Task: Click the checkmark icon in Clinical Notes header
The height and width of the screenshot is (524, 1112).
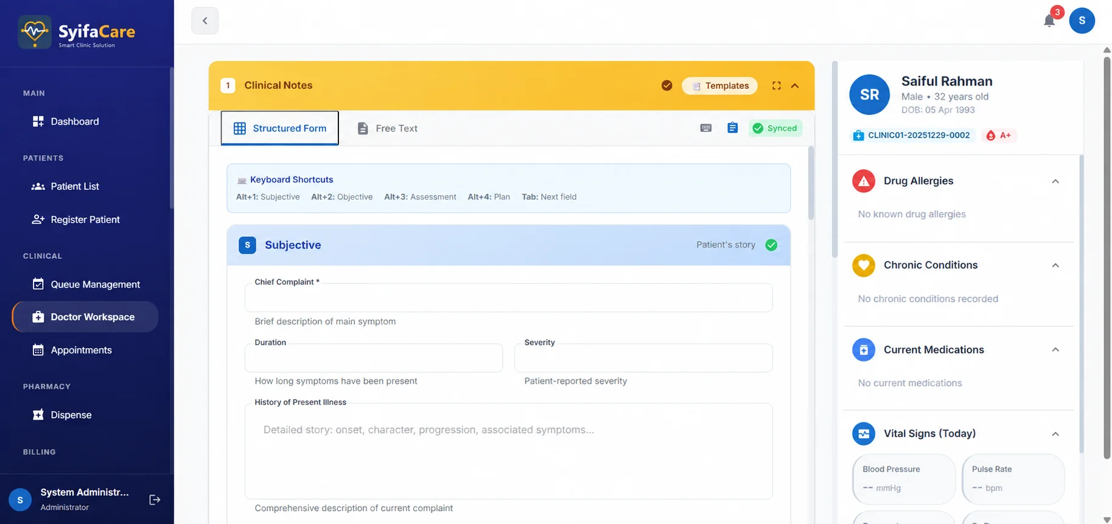Action: pos(667,85)
